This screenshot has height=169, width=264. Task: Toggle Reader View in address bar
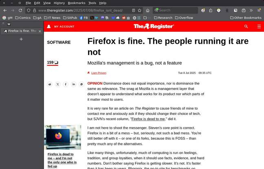[134, 11]
